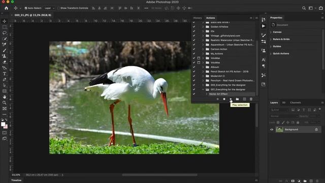
Task: Select the Move tool in the toolbar
Action: (x=5, y=21)
